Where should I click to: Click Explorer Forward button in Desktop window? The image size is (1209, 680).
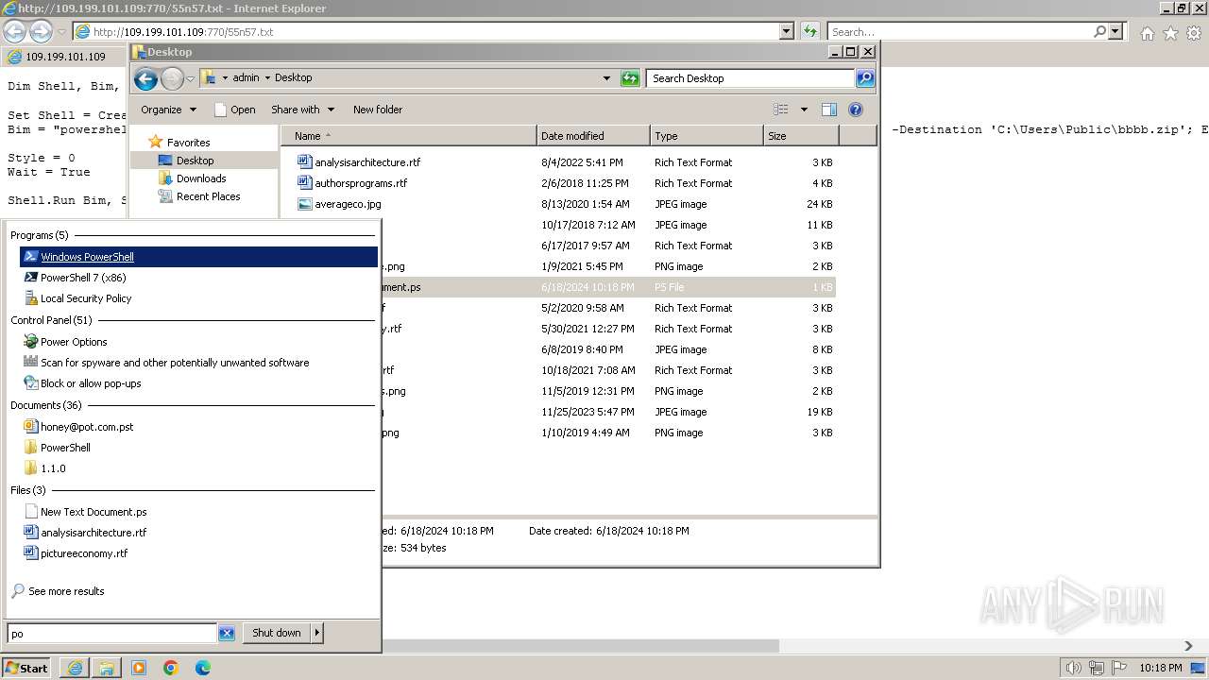point(172,78)
